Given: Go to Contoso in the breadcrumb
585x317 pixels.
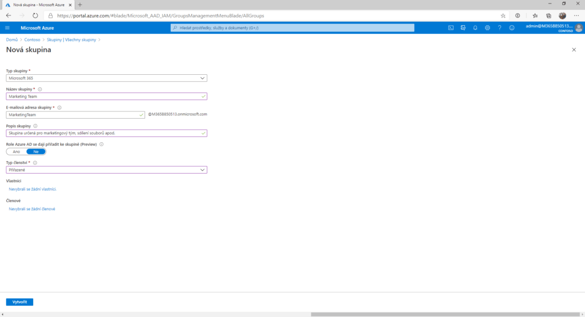Looking at the screenshot, I should click(33, 40).
